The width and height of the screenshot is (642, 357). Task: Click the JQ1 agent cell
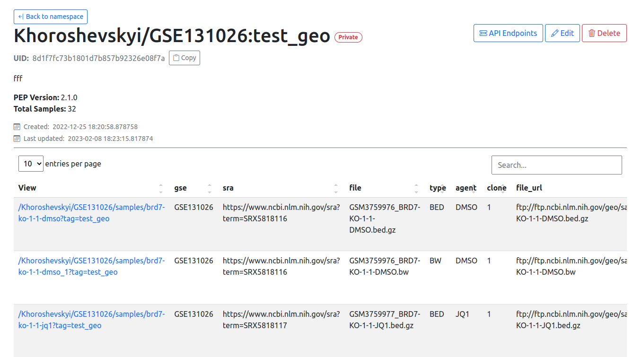point(462,314)
